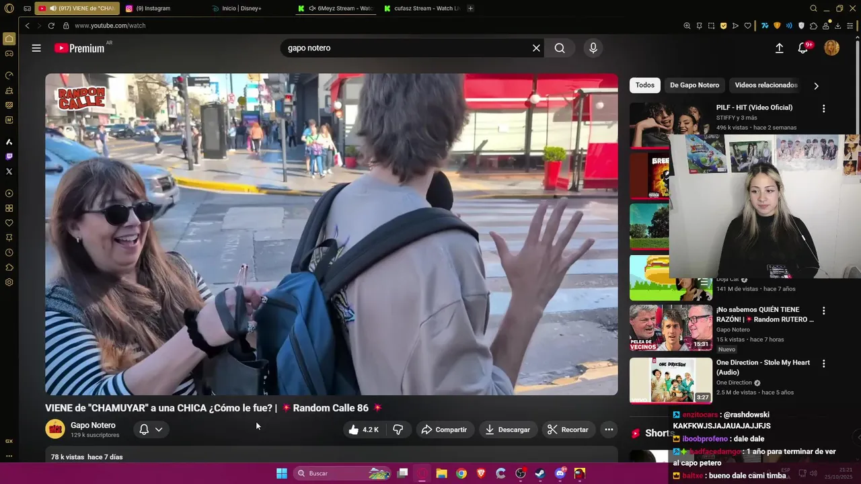Viewport: 861px width, 484px height.
Task: Open X (Twitter) in the sidebar
Action: pyautogui.click(x=9, y=171)
